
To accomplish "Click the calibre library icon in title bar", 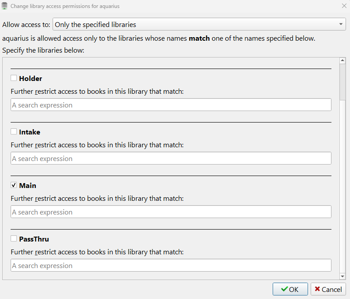I will 5,6.
